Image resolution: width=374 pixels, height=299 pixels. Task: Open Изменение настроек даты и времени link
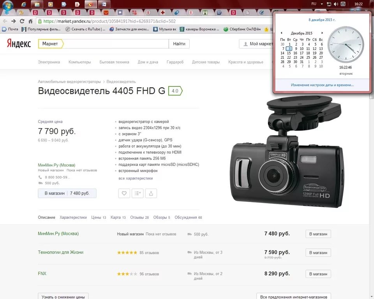322,85
